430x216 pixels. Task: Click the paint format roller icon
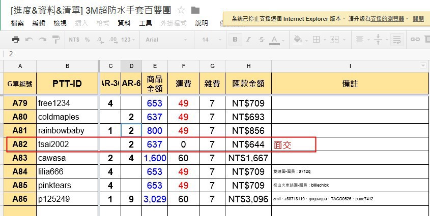[x=55, y=40]
